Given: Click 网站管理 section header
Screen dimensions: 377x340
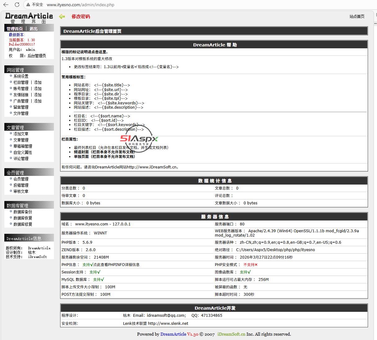Looking at the screenshot, I should click(29, 70).
